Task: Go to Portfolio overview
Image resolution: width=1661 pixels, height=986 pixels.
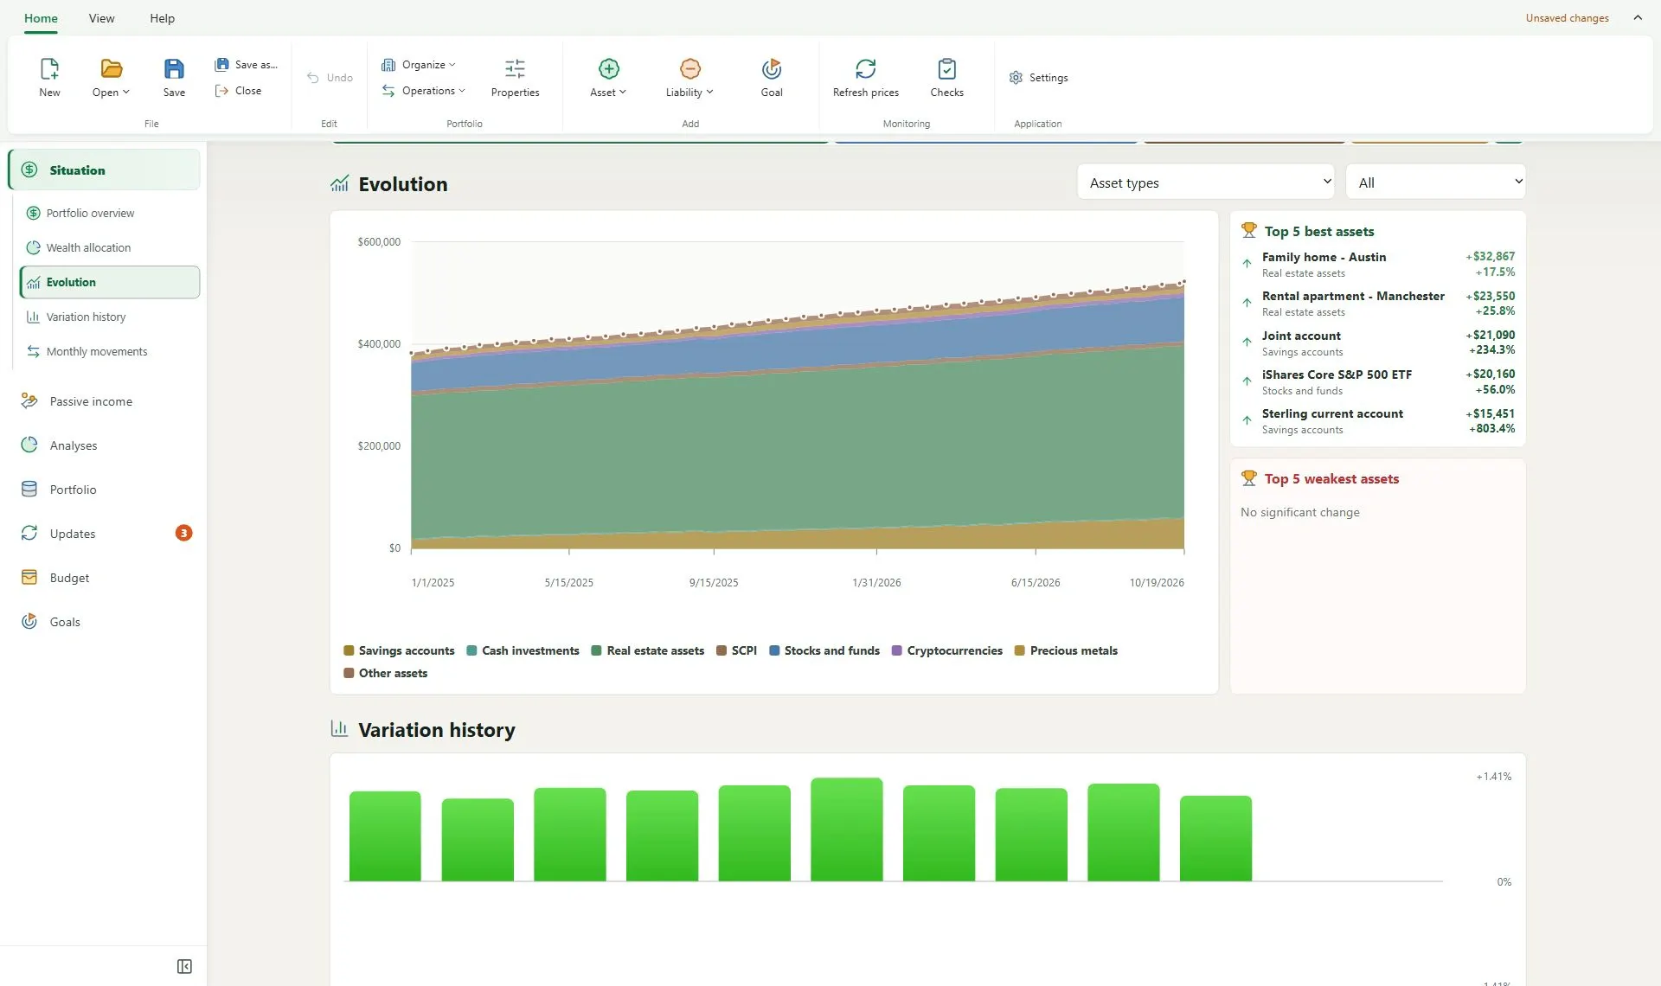Action: (x=109, y=213)
